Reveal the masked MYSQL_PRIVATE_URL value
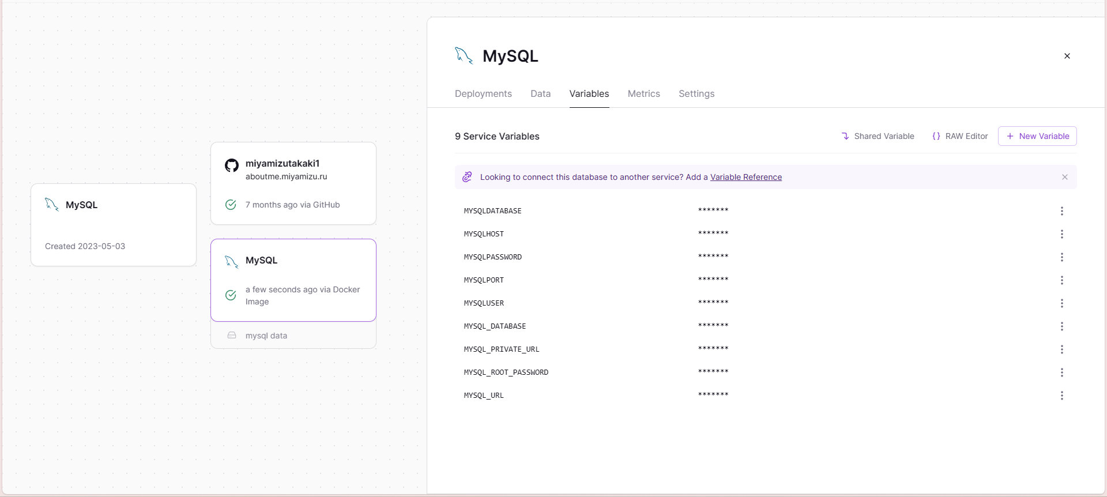The width and height of the screenshot is (1107, 497). pyautogui.click(x=713, y=349)
